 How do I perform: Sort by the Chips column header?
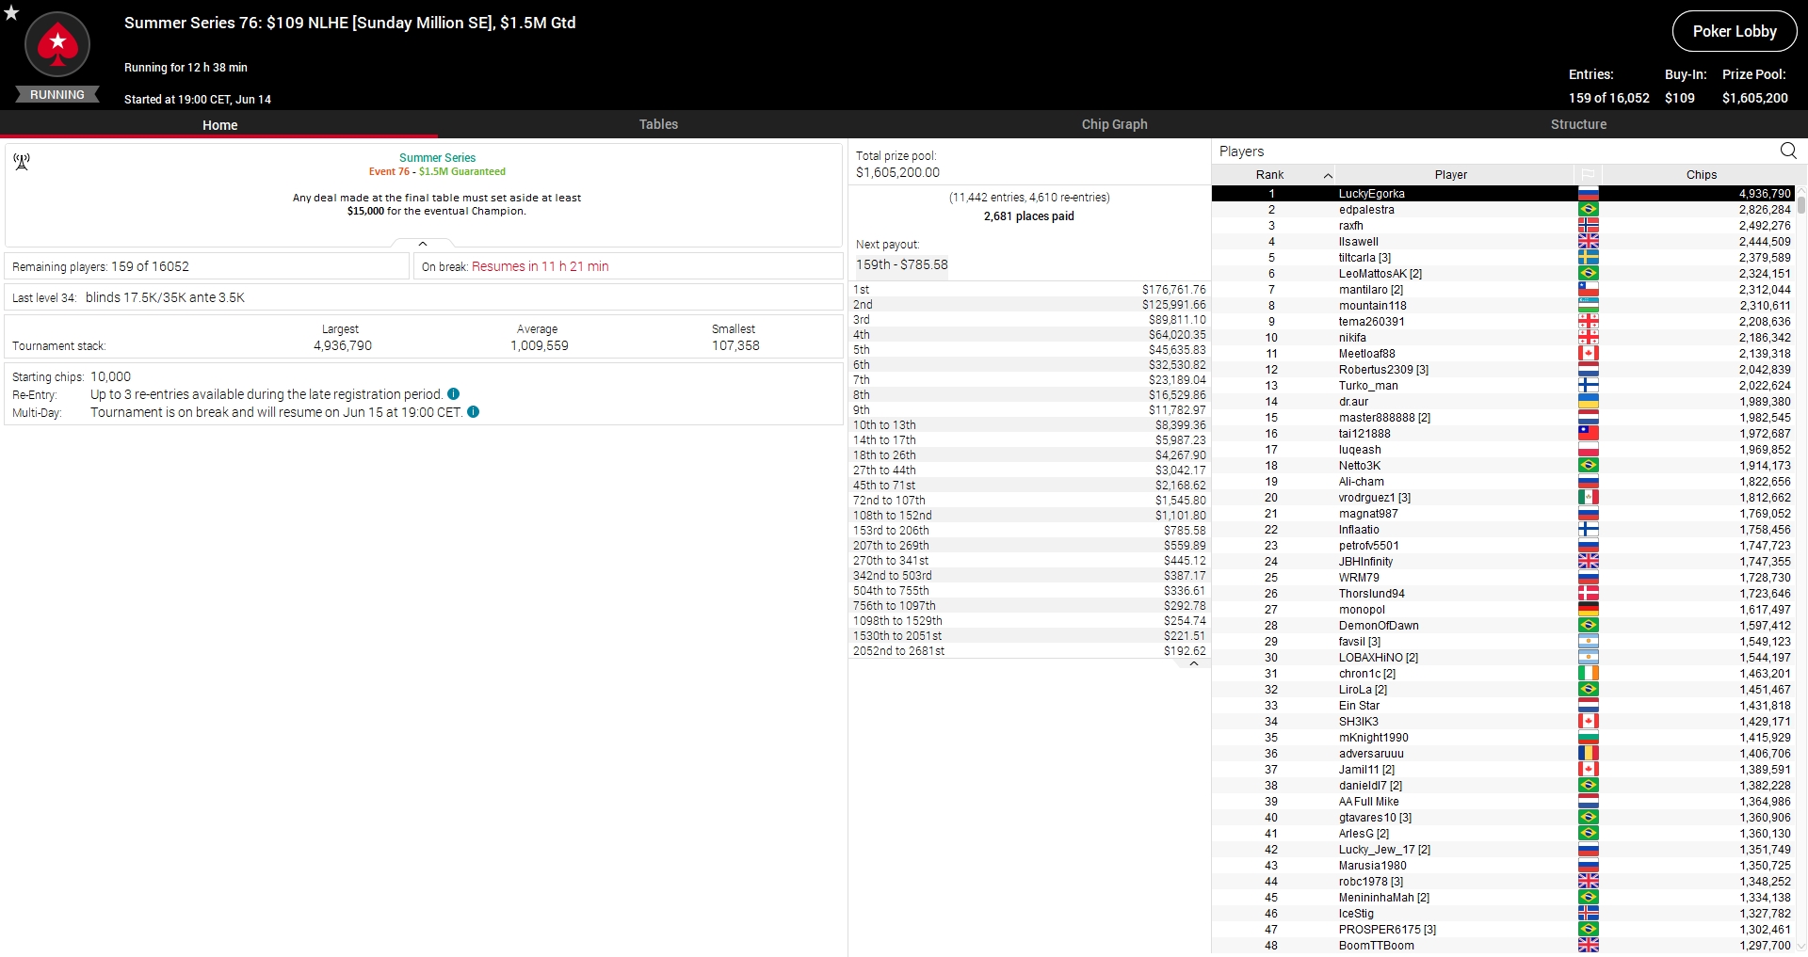click(x=1701, y=174)
